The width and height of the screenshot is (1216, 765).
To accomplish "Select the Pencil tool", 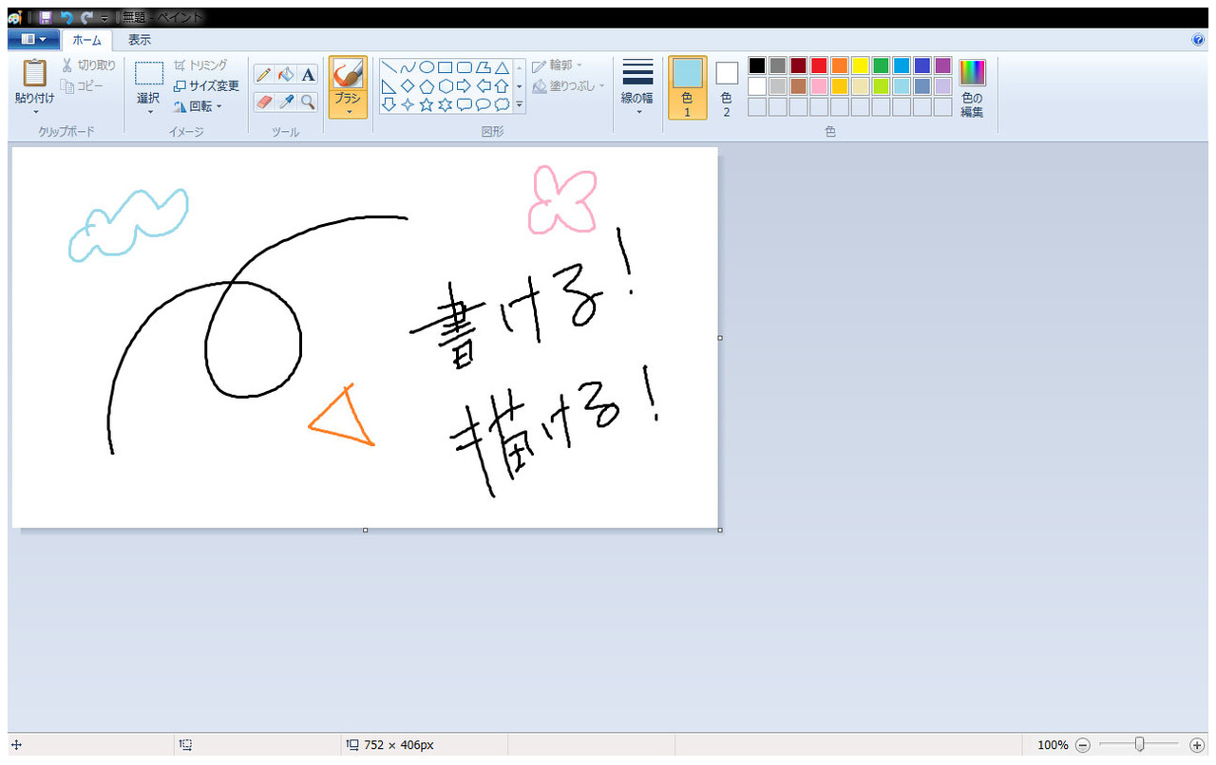I will [x=264, y=74].
